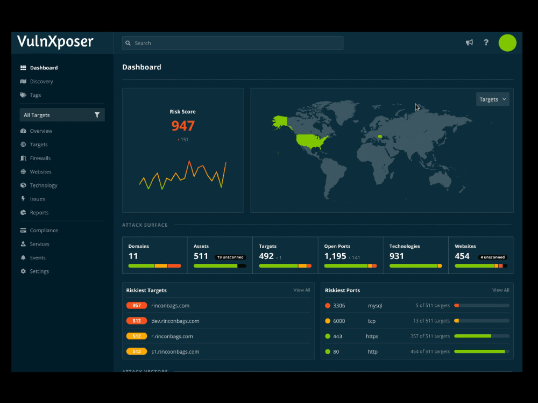Image resolution: width=538 pixels, height=403 pixels.
Task: Open the Targets 492 card
Action: click(x=285, y=255)
